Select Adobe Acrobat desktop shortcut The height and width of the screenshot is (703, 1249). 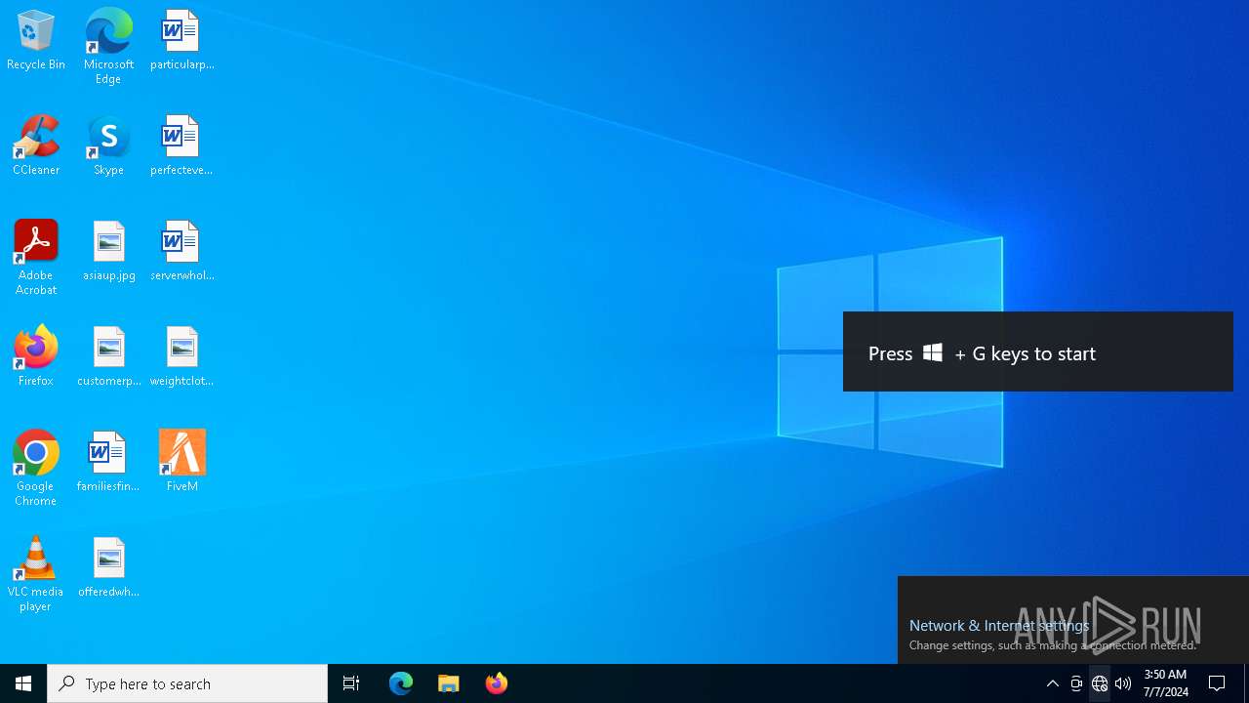tap(36, 258)
